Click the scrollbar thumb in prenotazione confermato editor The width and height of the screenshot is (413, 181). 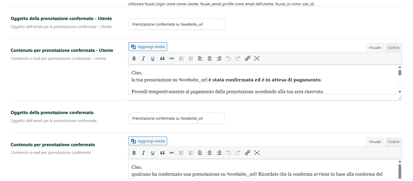point(400,171)
